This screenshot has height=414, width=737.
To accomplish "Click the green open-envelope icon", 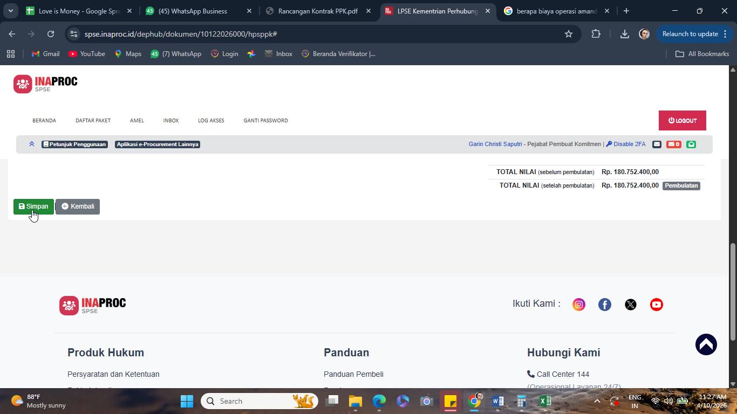I will pyautogui.click(x=691, y=144).
